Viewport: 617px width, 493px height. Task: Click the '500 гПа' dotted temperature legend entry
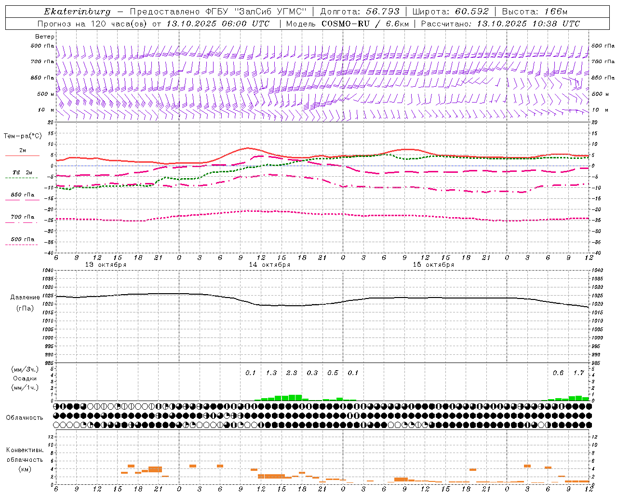(x=22, y=239)
